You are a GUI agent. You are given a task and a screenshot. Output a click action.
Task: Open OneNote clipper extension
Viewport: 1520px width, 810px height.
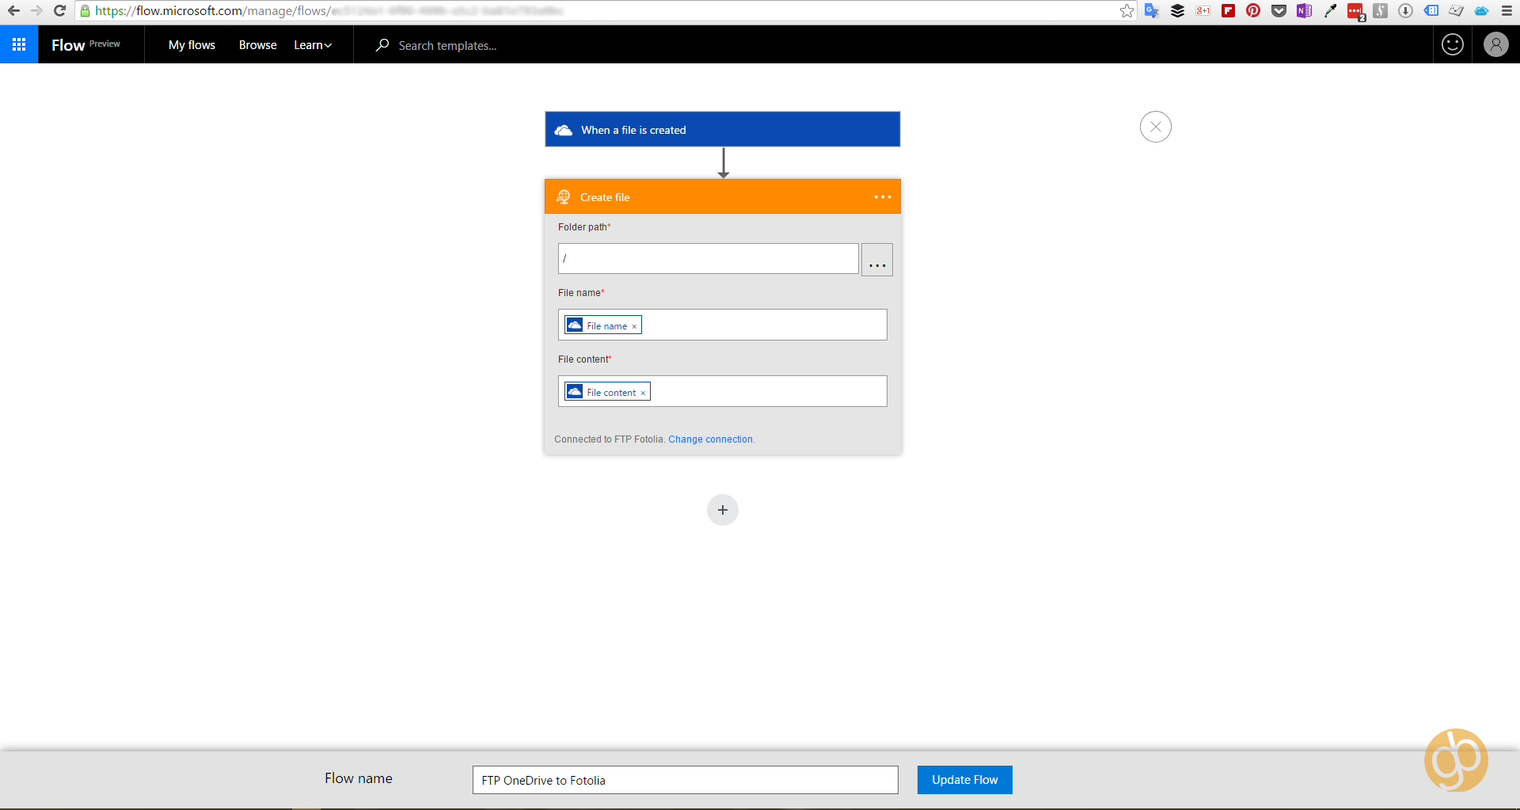pyautogui.click(x=1304, y=11)
